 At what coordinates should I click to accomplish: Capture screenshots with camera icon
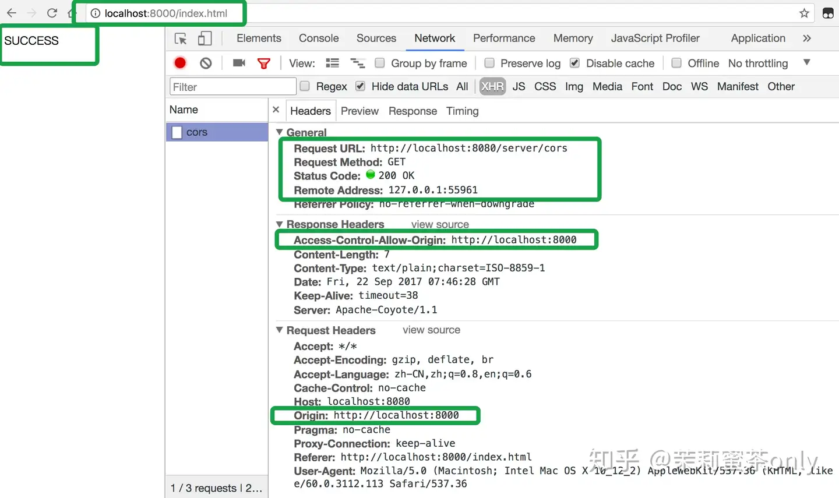coord(239,63)
